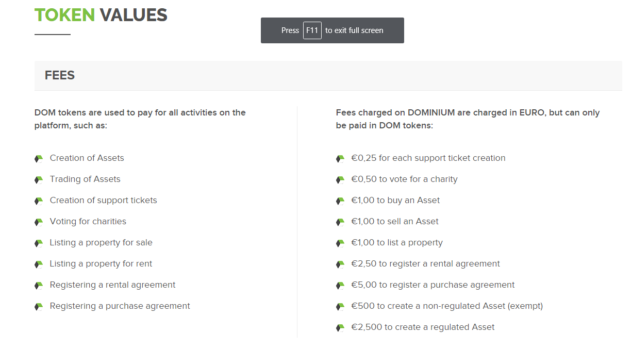Click the bullet icon beside Trading of Assets
Image resolution: width=632 pixels, height=349 pixels.
[x=39, y=180]
